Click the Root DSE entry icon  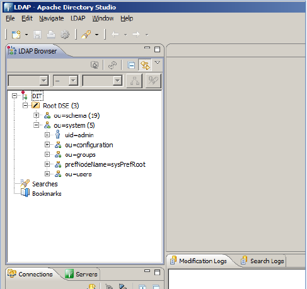(36, 105)
